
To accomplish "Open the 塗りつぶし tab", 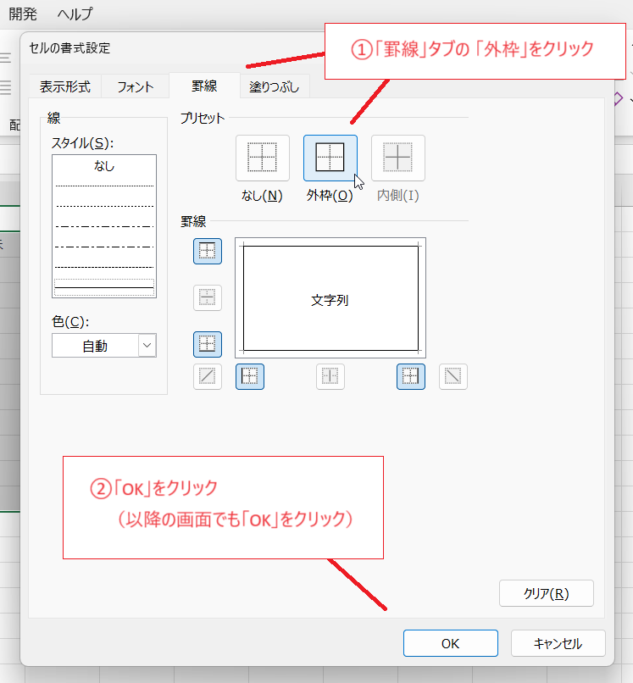I will tap(275, 86).
